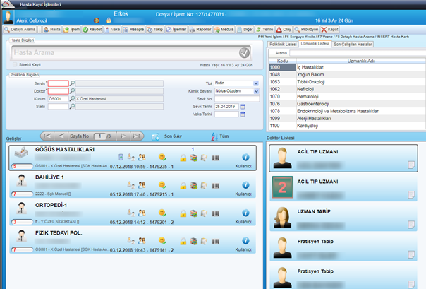The image size is (426, 289).
Task: Switch to the Son Çalışılan Hastalar tab
Action: pos(353,44)
